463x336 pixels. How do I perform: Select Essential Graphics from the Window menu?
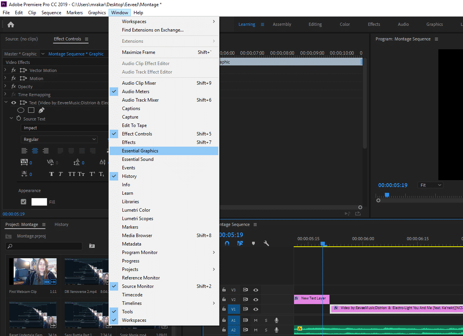click(140, 150)
